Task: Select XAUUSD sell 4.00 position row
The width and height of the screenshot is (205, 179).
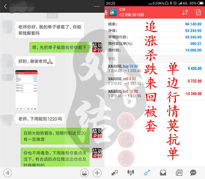Action: click(155, 81)
